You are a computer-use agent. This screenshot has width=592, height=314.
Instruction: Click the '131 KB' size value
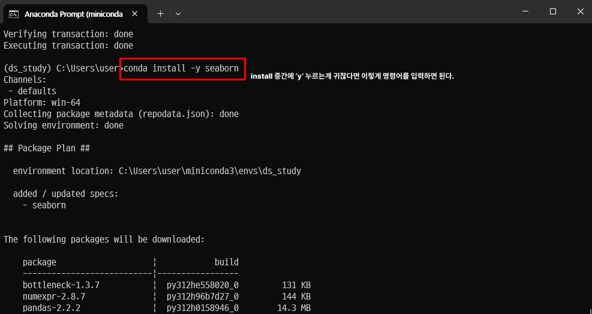click(x=296, y=285)
